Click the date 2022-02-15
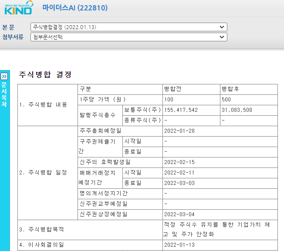 click(179, 162)
